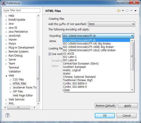Select ISO 10646/Unicode(UTF-8) in the list
The height and width of the screenshot is (123, 141).
click(96, 40)
